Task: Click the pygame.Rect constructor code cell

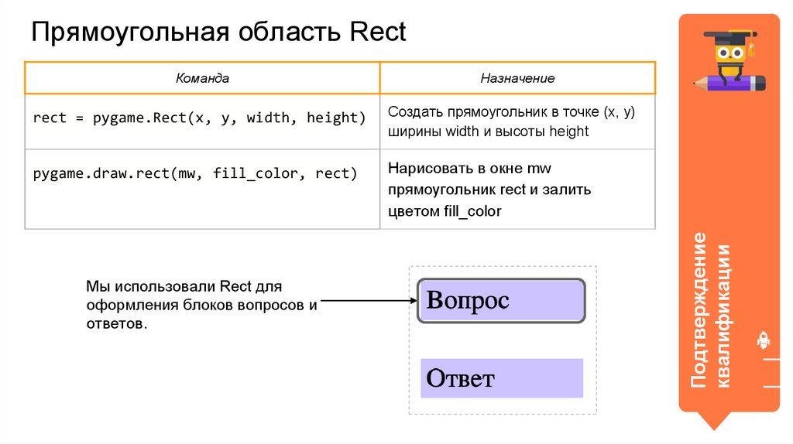Action: click(x=199, y=118)
